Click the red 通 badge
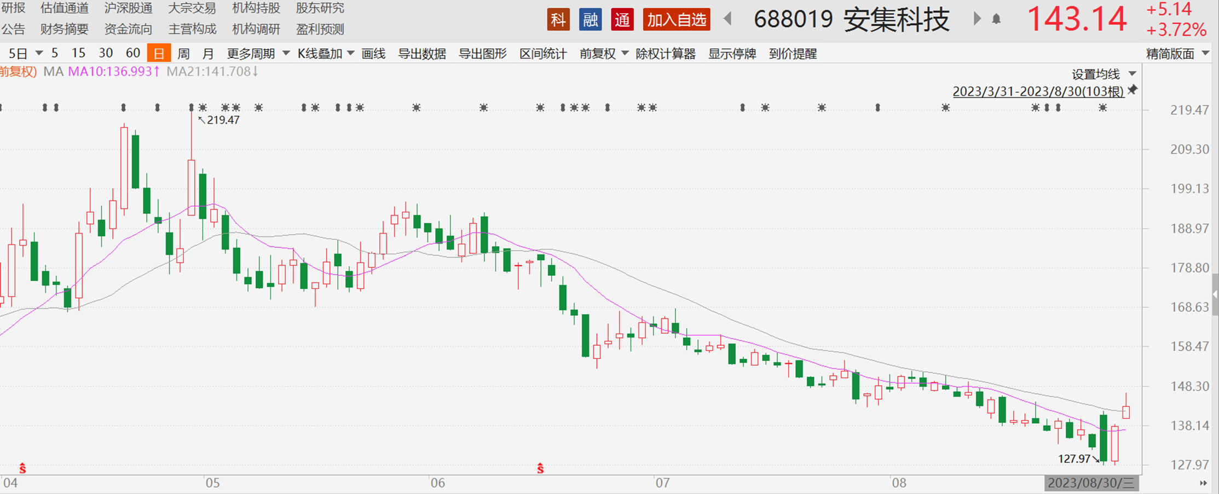This screenshot has width=1219, height=494. coord(622,20)
